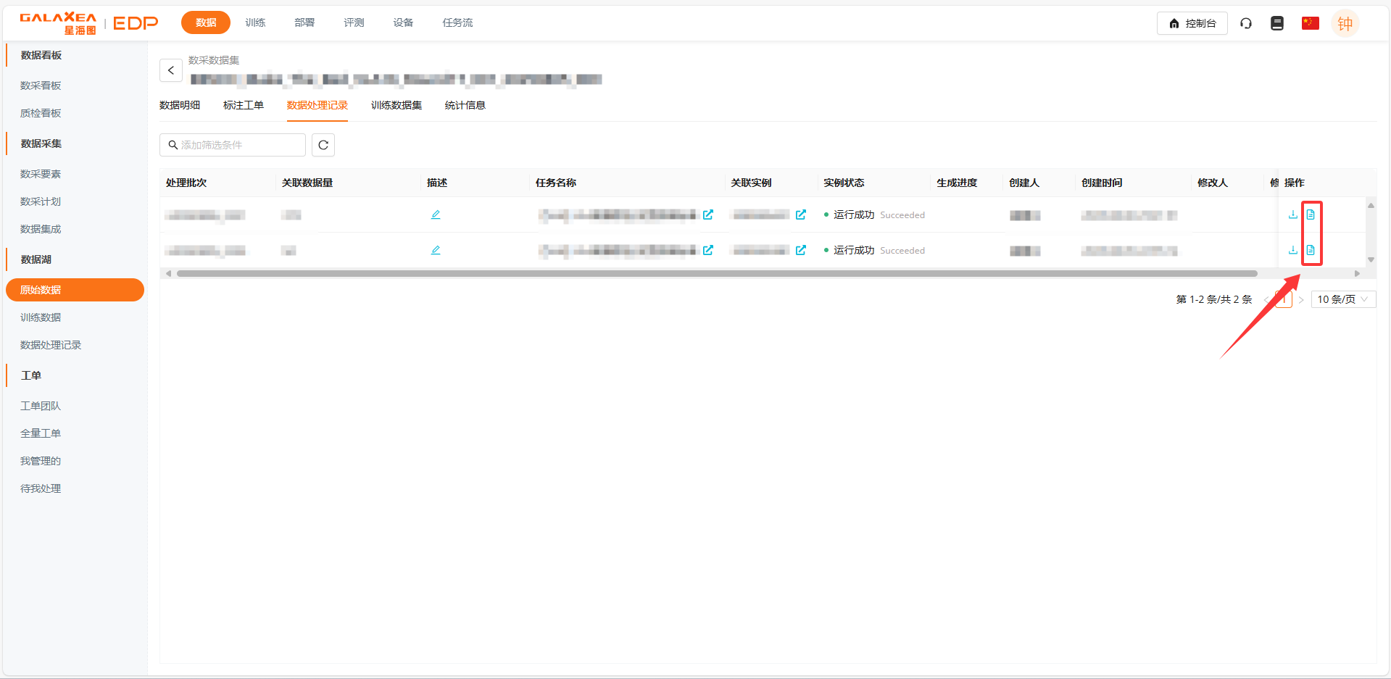
Task: Open the 统计信息 tab
Action: [x=465, y=105]
